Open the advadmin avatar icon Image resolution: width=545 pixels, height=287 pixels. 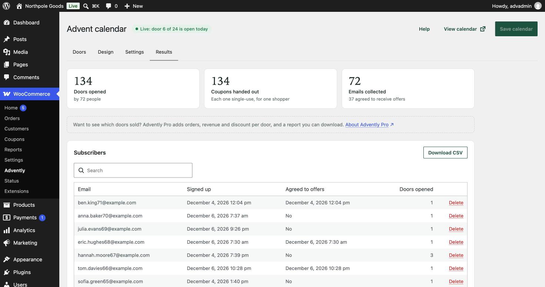pyautogui.click(x=538, y=6)
